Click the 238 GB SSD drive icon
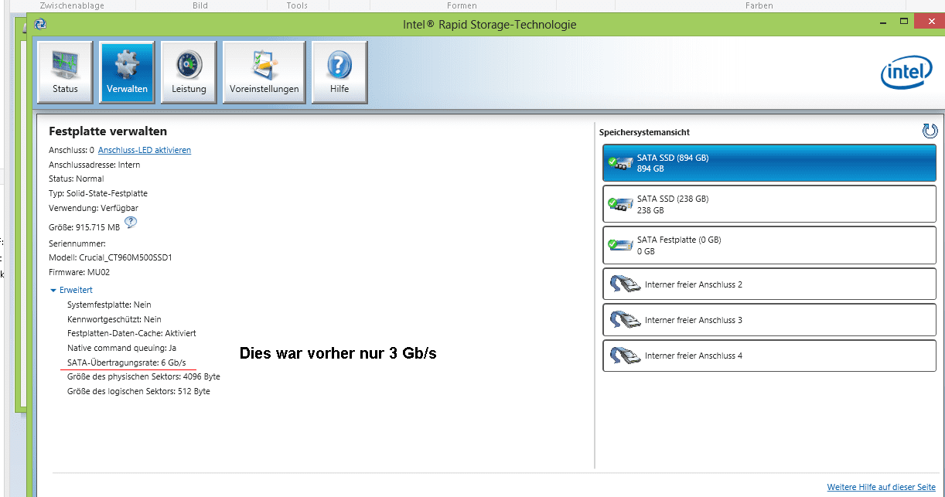The height and width of the screenshot is (497, 945). (x=619, y=204)
